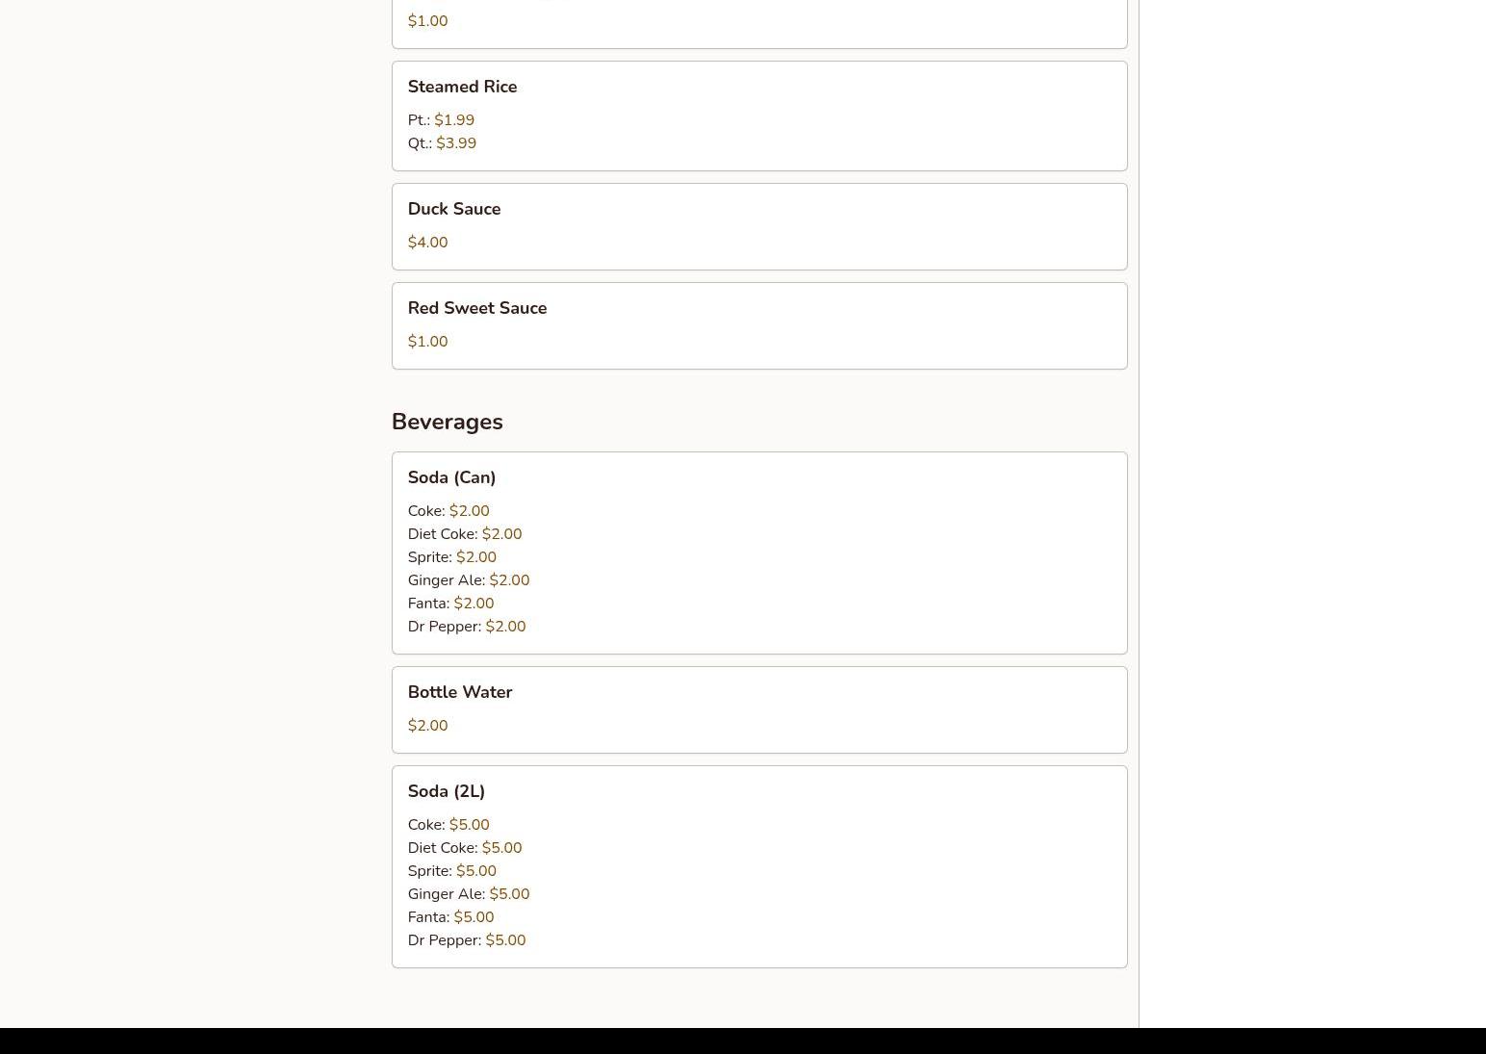
Task: Click the Beverages section heading
Action: tap(447, 422)
